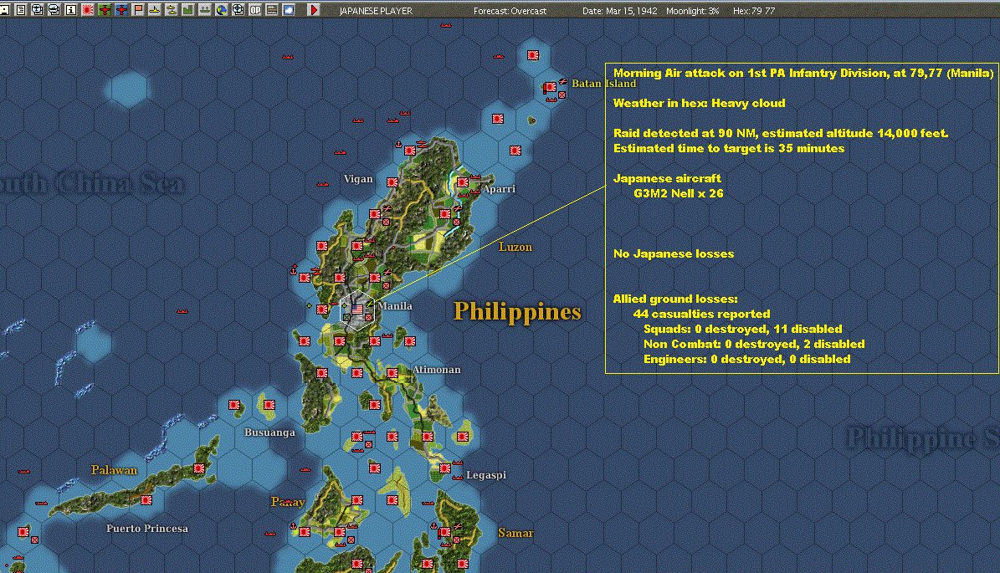The image size is (1000, 573).
Task: Click the Busuanga label
Action: 269,432
